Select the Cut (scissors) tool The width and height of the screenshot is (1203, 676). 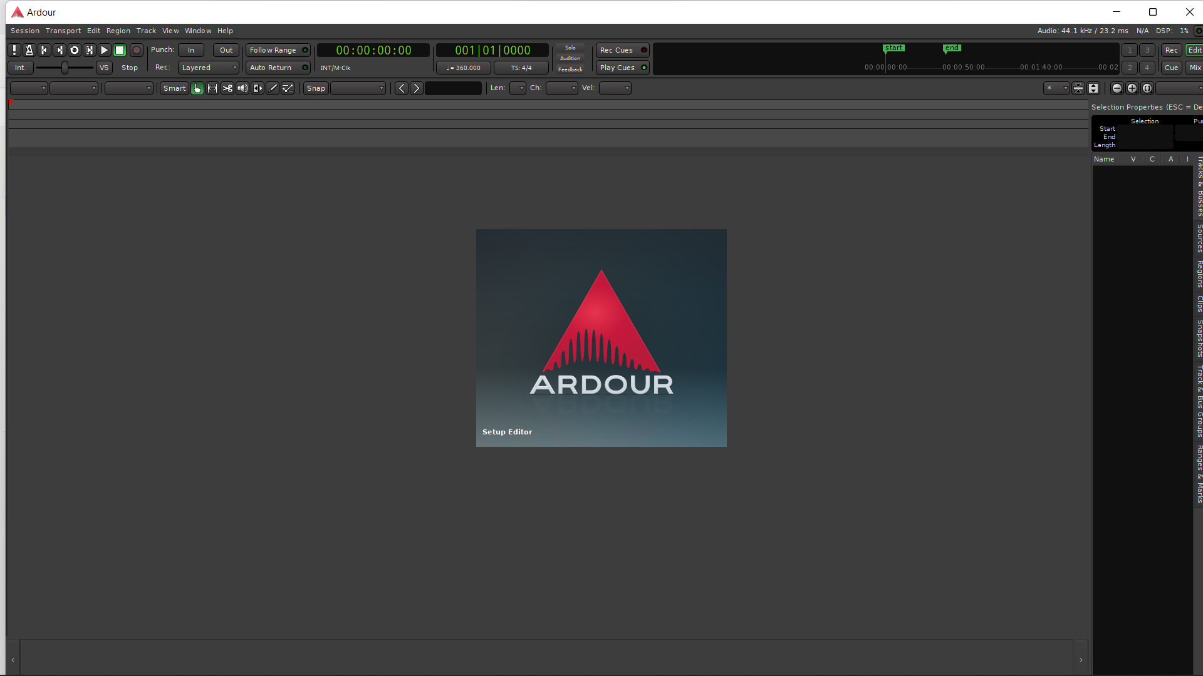227,88
